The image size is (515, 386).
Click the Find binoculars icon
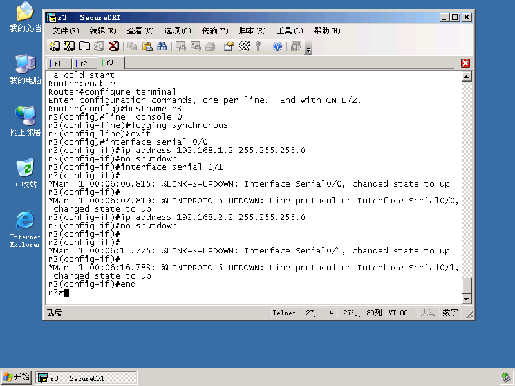coord(162,46)
